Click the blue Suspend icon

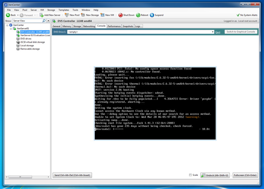pos(152,15)
